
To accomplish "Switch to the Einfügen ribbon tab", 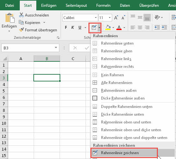I will (49, 5).
